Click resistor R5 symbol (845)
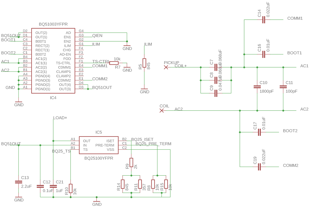The height and width of the screenshot is (207, 310). point(144,63)
